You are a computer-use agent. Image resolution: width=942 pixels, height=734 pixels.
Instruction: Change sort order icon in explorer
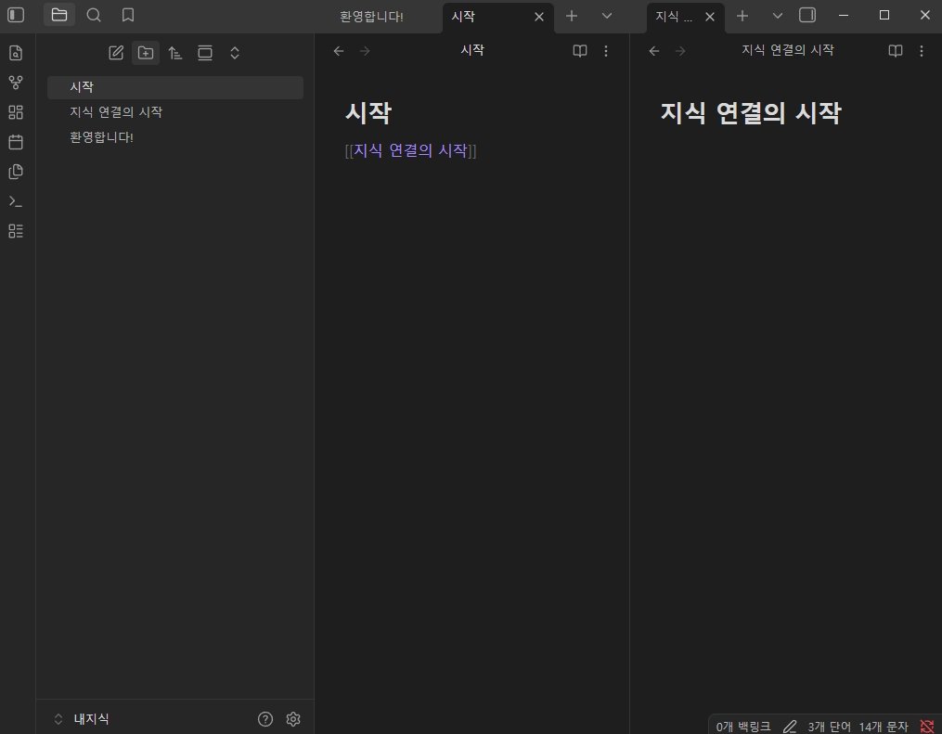[174, 53]
